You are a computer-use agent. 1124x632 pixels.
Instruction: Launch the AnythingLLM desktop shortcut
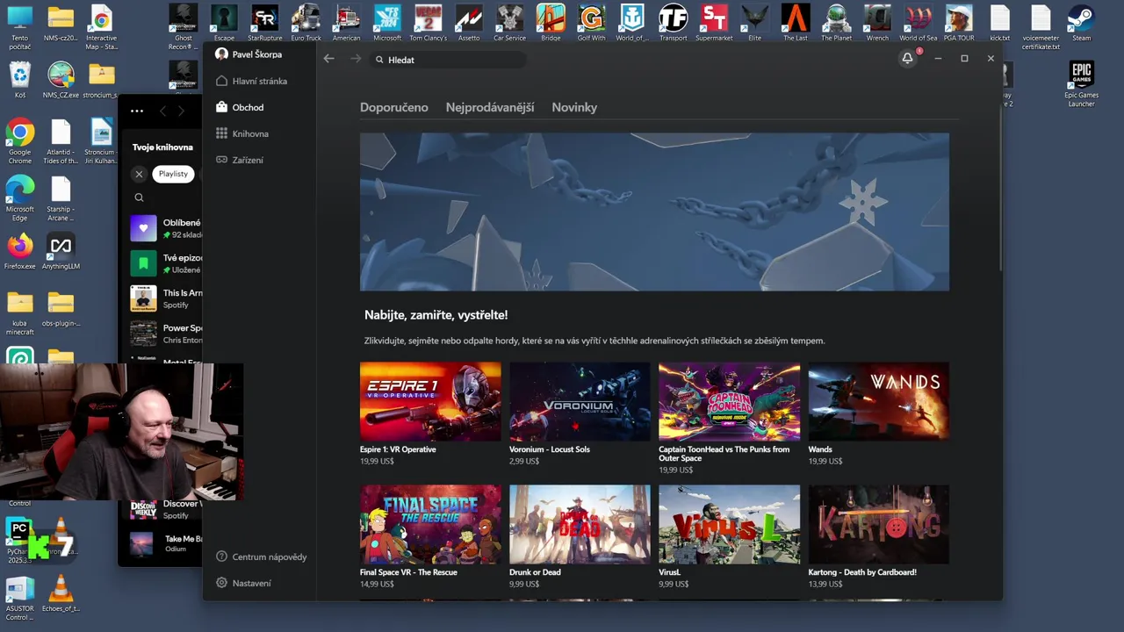pyautogui.click(x=61, y=251)
